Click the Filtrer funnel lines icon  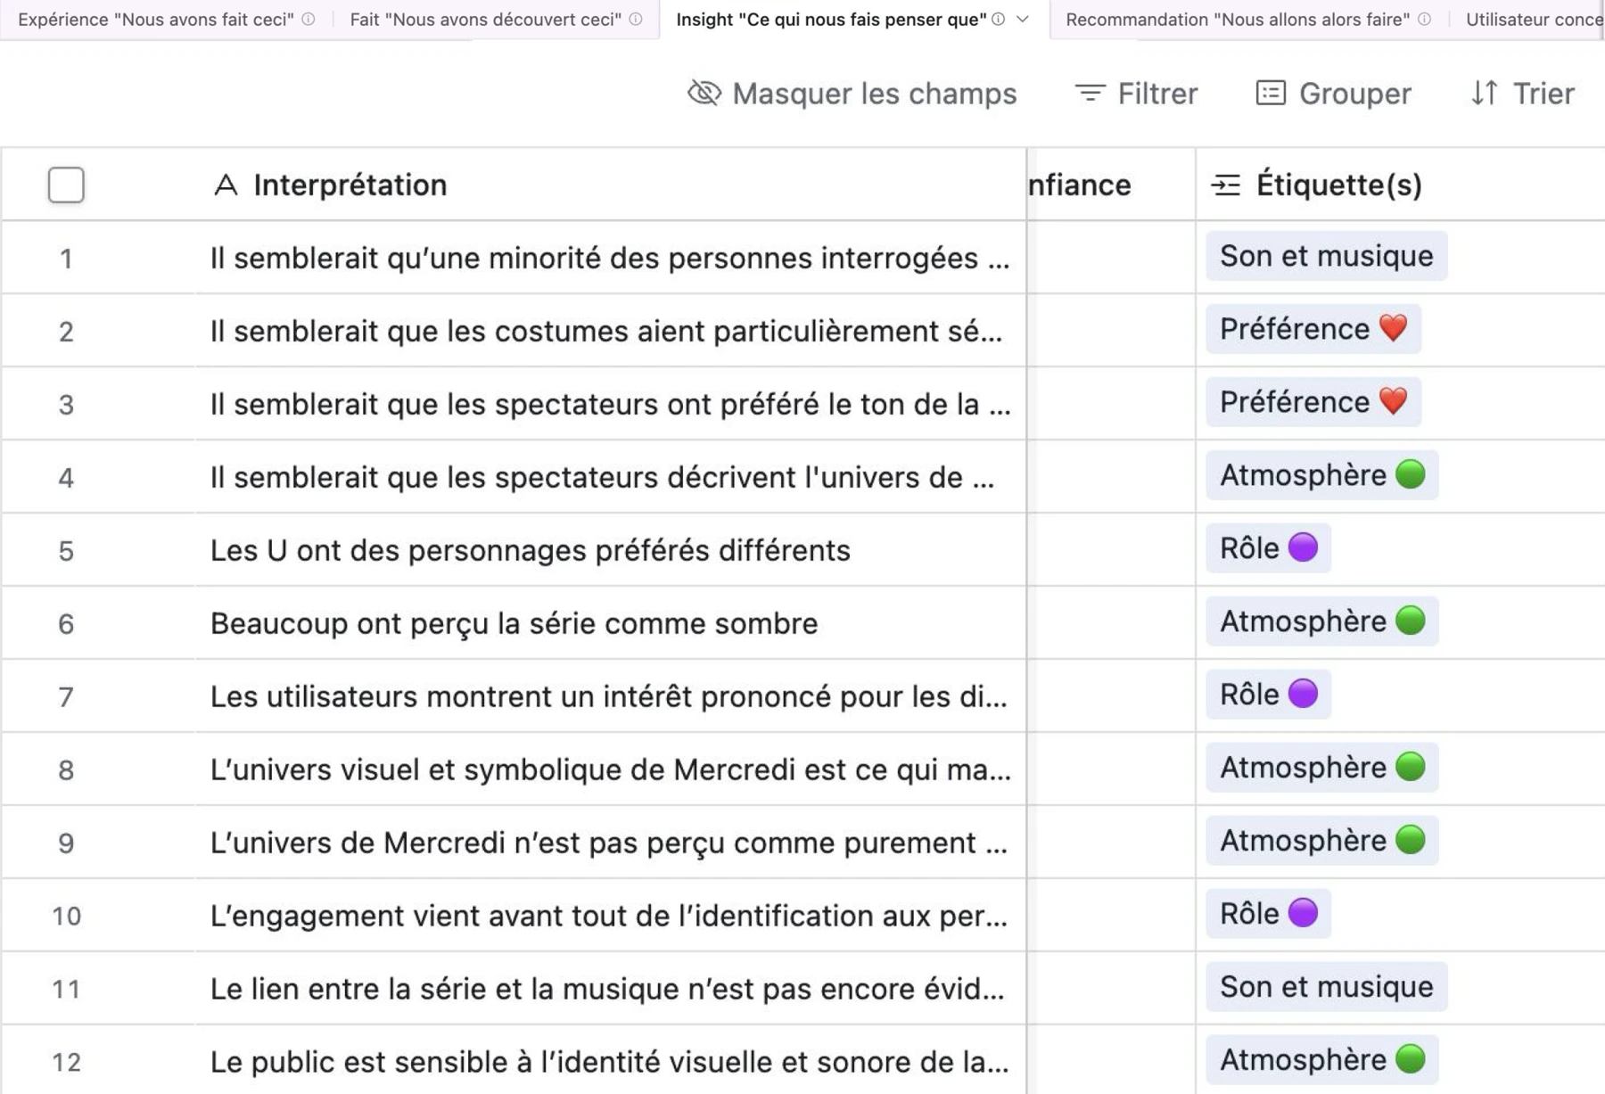click(1090, 93)
